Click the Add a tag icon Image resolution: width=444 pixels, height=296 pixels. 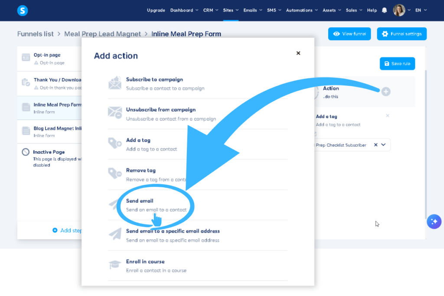click(115, 143)
